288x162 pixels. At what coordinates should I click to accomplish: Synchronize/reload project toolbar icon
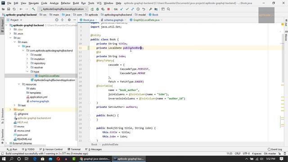tap(14, 9)
